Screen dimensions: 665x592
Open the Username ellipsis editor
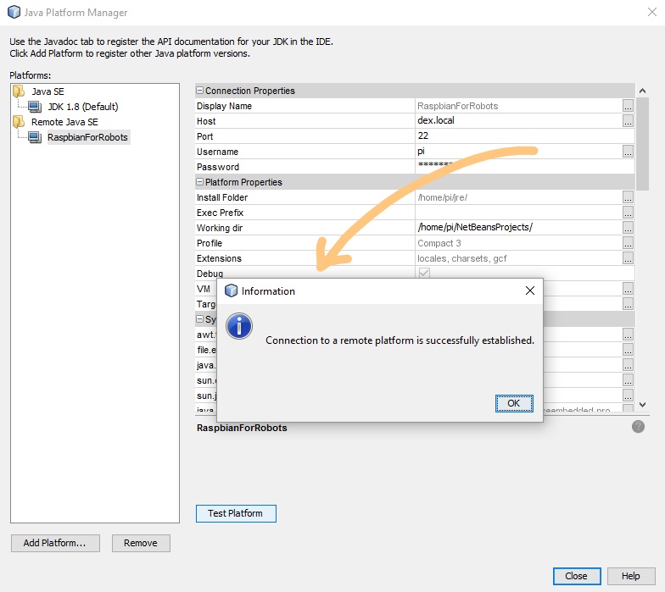coord(628,152)
